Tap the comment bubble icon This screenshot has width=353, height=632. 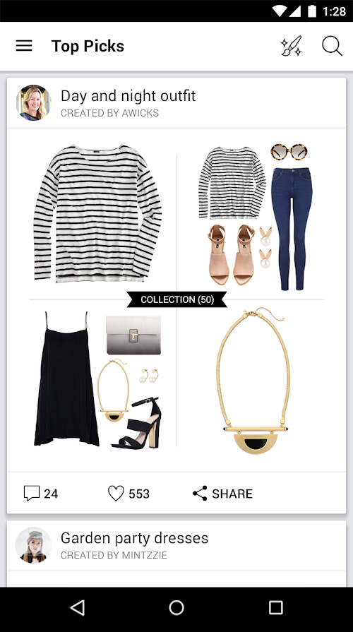32,494
